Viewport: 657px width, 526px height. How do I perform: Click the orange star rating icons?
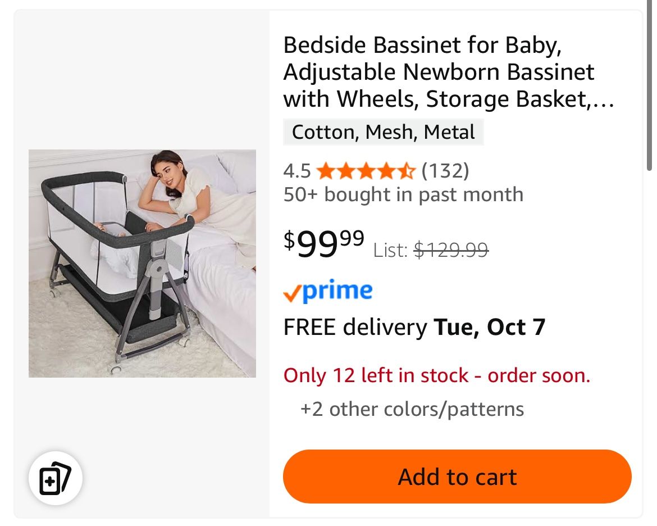(366, 170)
